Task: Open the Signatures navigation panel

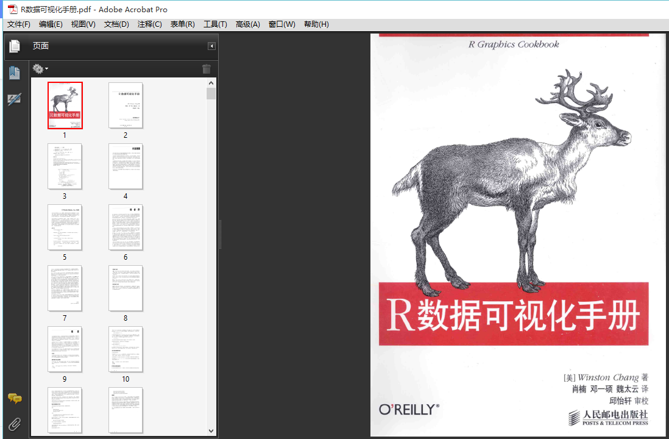Action: click(x=15, y=99)
